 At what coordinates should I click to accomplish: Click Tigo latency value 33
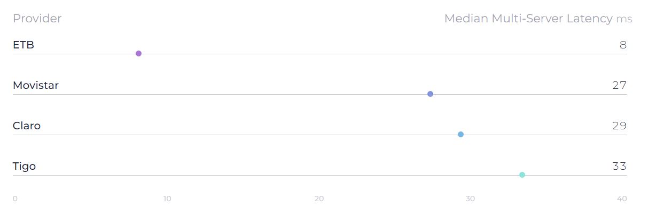[x=619, y=166]
